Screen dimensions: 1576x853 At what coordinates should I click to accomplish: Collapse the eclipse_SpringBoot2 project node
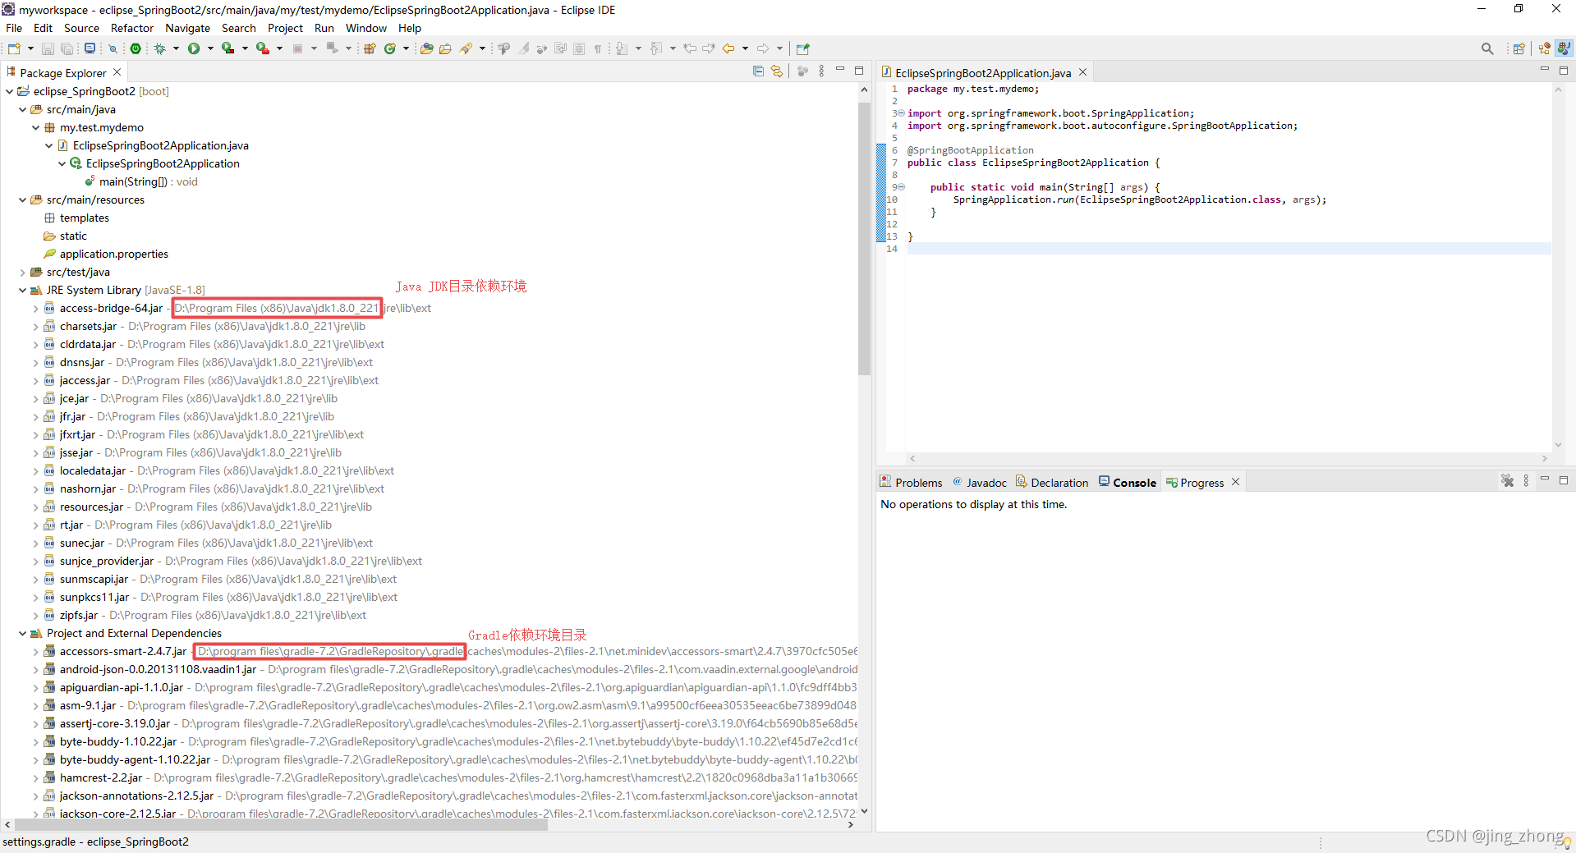(10, 91)
